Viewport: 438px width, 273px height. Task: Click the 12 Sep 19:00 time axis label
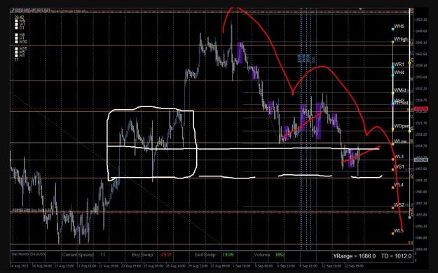point(354,266)
